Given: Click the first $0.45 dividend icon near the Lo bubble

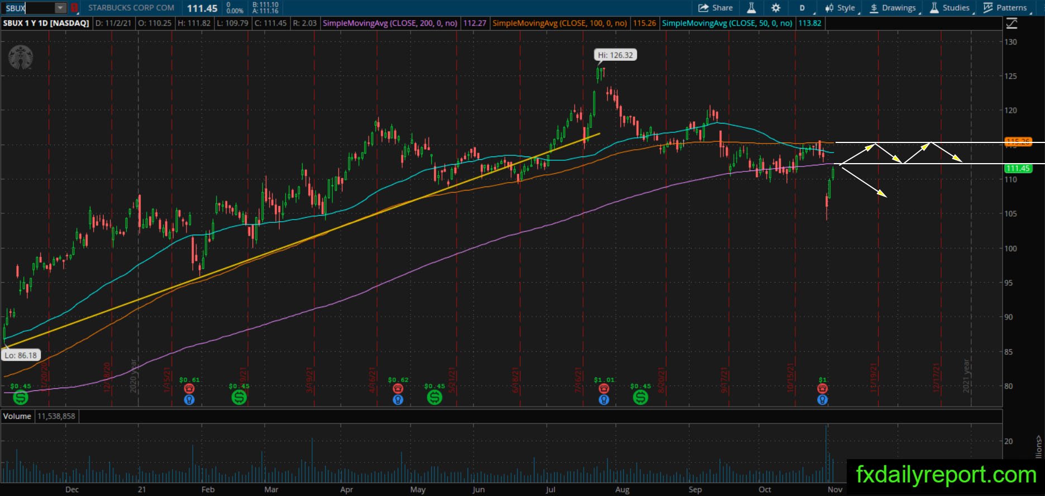Looking at the screenshot, I should point(21,397).
